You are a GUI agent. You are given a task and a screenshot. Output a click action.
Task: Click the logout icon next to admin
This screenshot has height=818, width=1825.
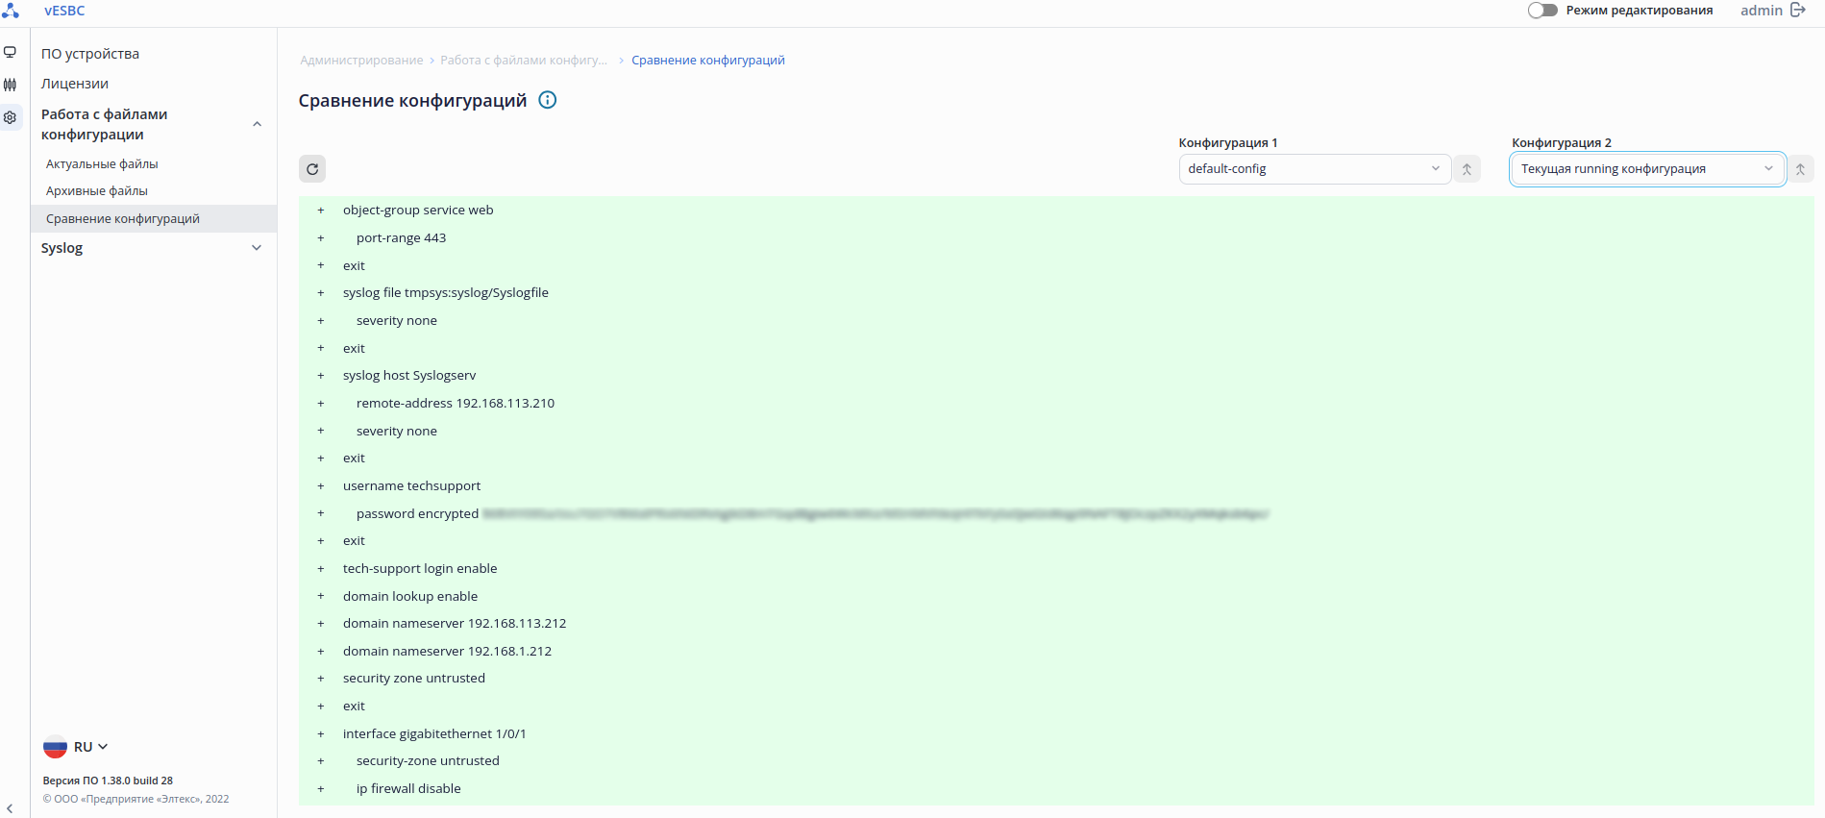click(x=1798, y=11)
